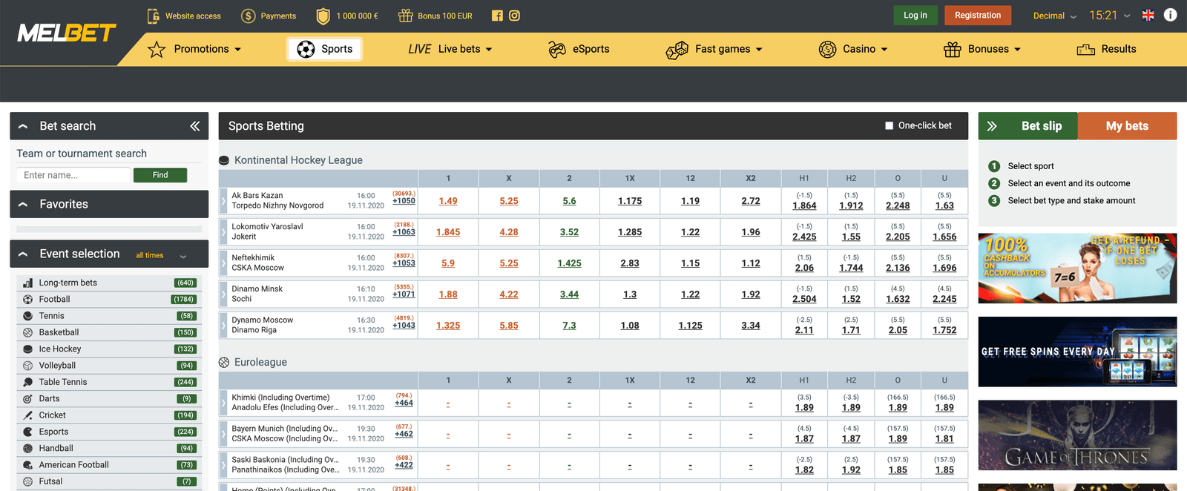Open the Casino dropdown menu
This screenshot has width=1187, height=491.
point(853,49)
